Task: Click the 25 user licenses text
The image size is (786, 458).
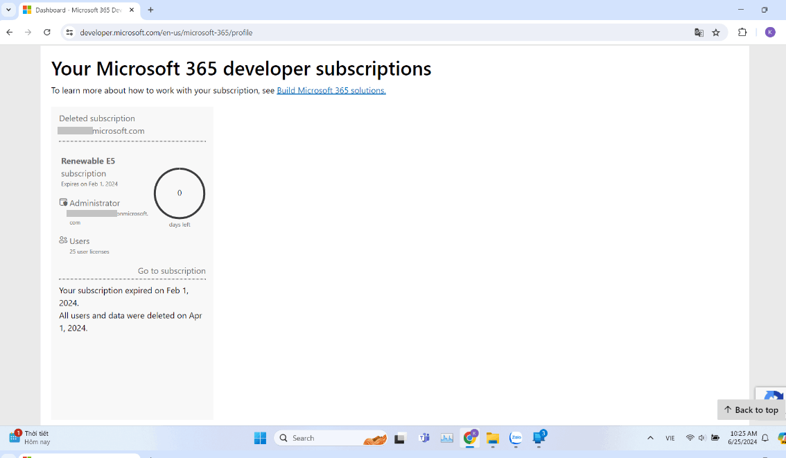Action: click(89, 252)
